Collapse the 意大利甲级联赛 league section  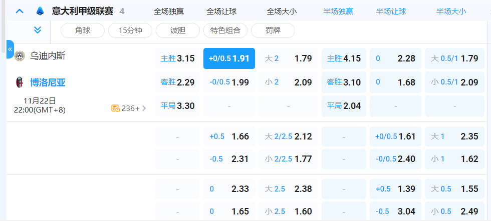pos(20,11)
